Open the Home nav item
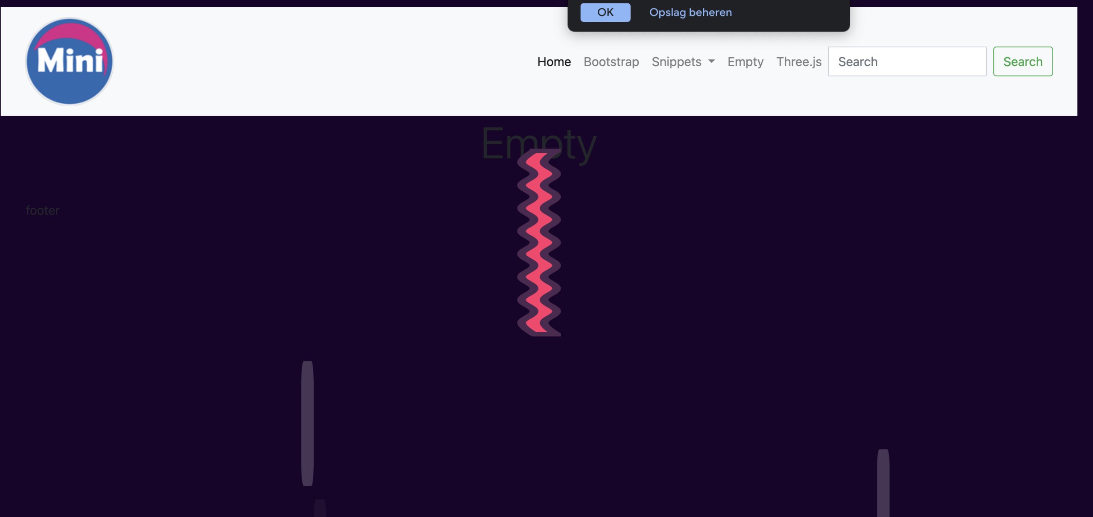1093x517 pixels. [554, 61]
